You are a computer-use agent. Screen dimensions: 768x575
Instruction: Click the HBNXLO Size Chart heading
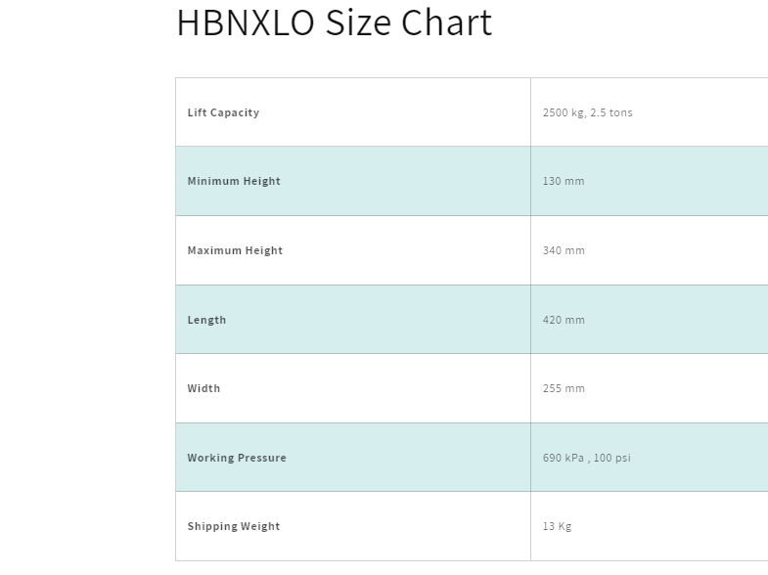click(x=334, y=22)
